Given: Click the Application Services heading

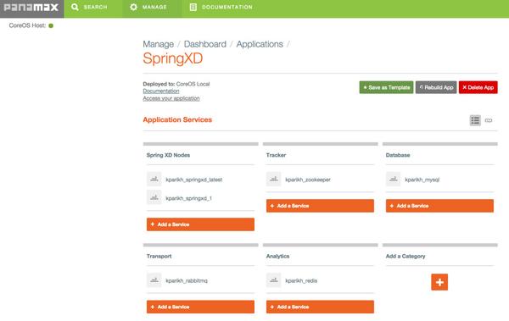Looking at the screenshot, I should point(177,119).
